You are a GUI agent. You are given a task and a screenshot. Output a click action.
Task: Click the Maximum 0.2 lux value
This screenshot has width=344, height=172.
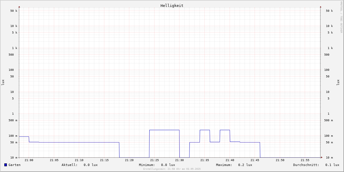tap(245, 165)
